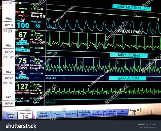Select the BED-06 label

click(7, 83)
